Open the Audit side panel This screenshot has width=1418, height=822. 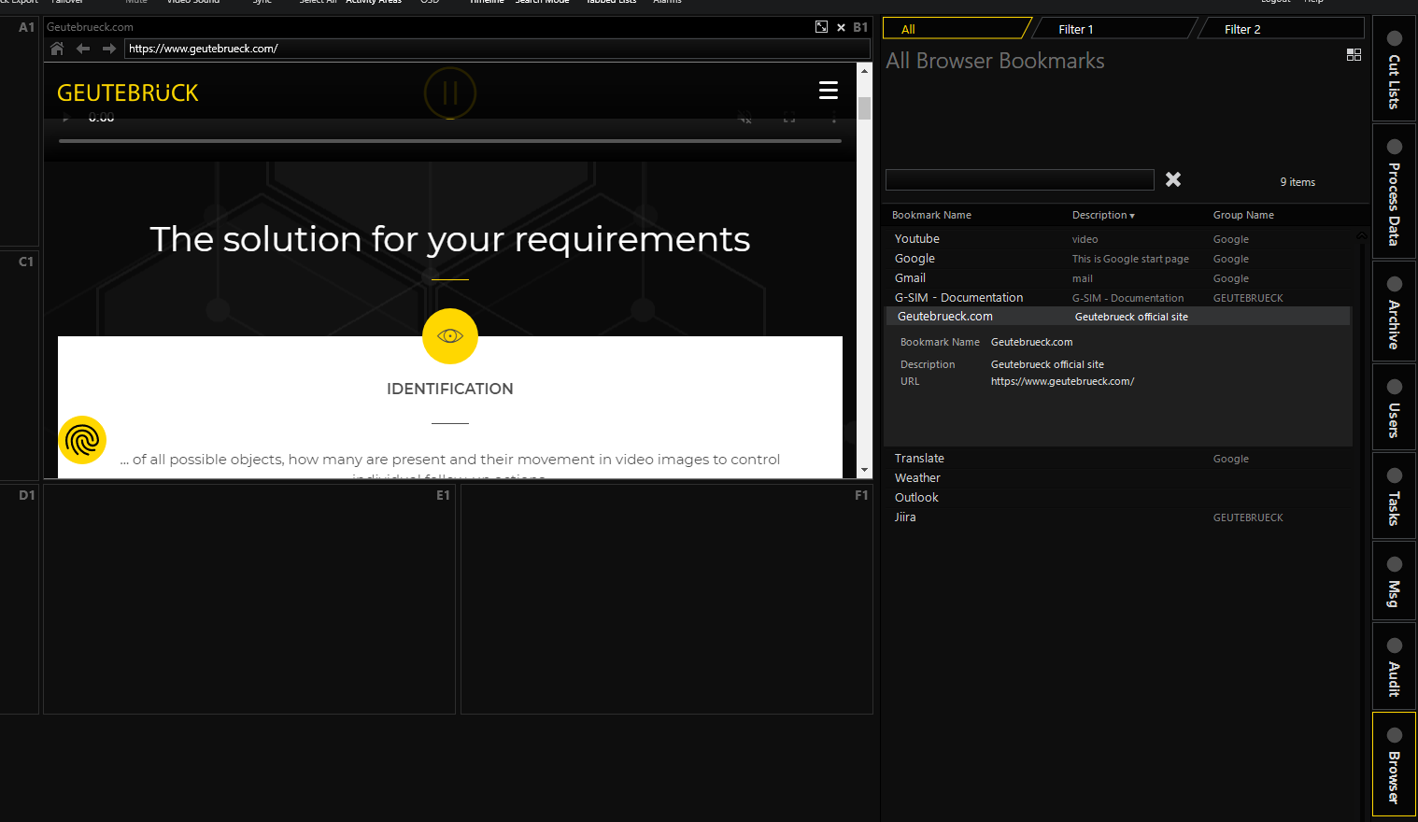click(x=1394, y=666)
